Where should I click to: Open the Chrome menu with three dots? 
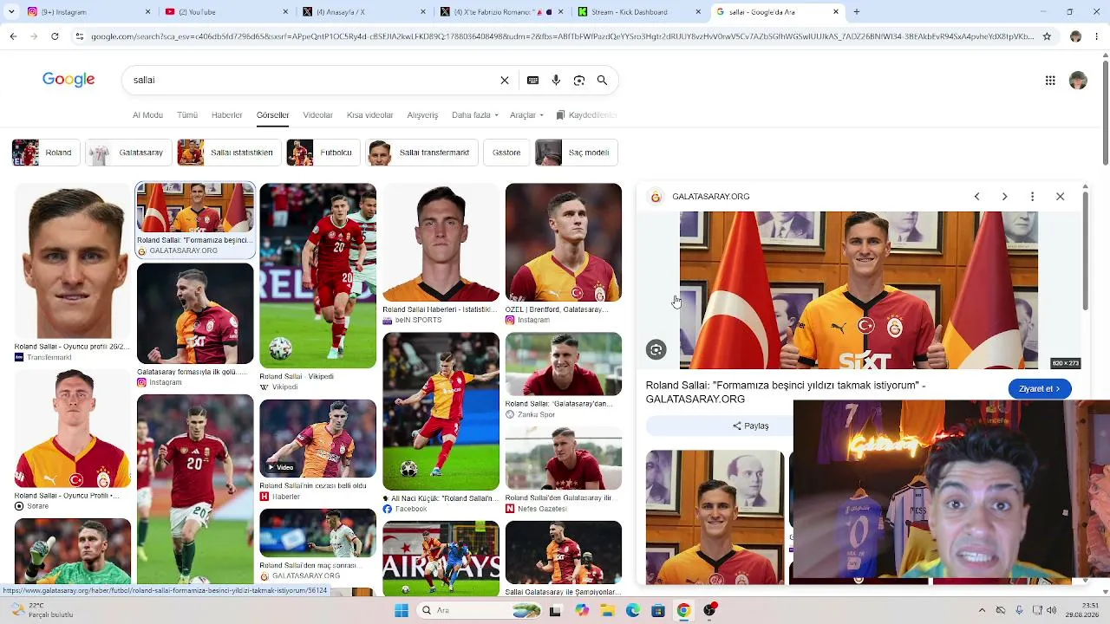click(1096, 36)
